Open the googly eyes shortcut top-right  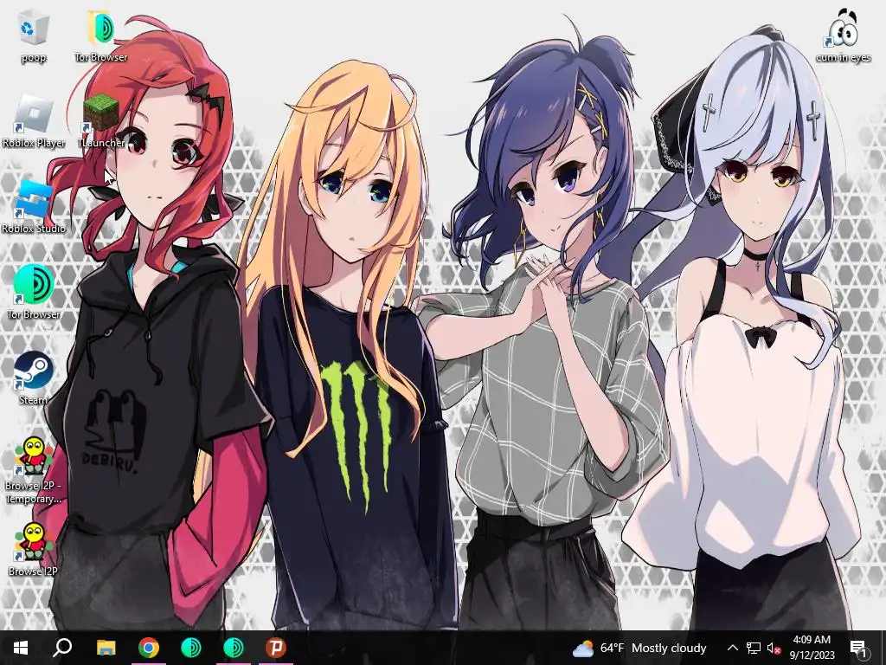pyautogui.click(x=843, y=36)
